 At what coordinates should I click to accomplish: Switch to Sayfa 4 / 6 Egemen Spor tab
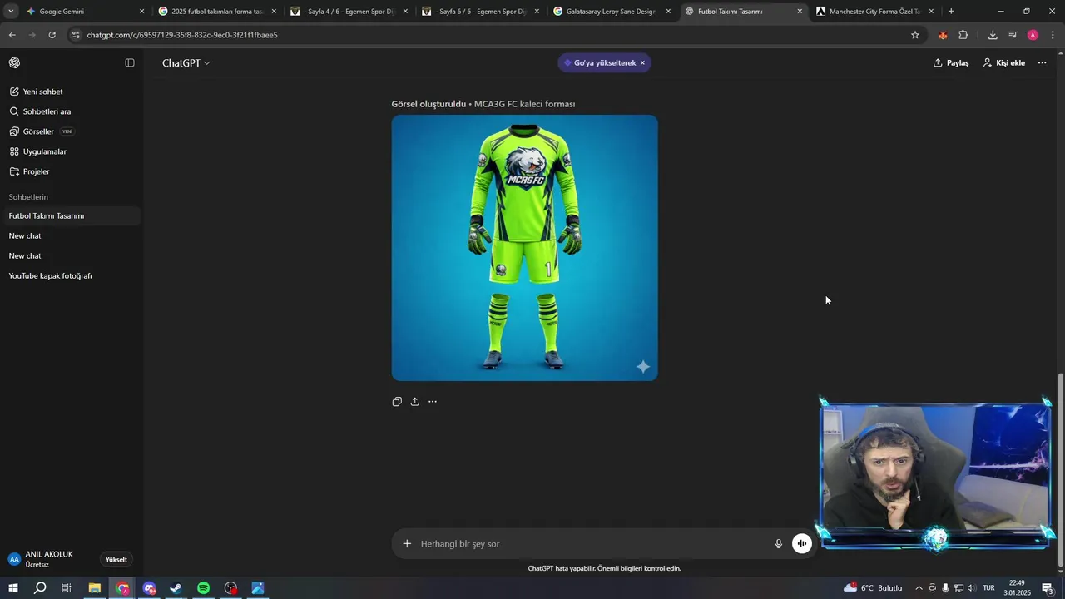348,12
